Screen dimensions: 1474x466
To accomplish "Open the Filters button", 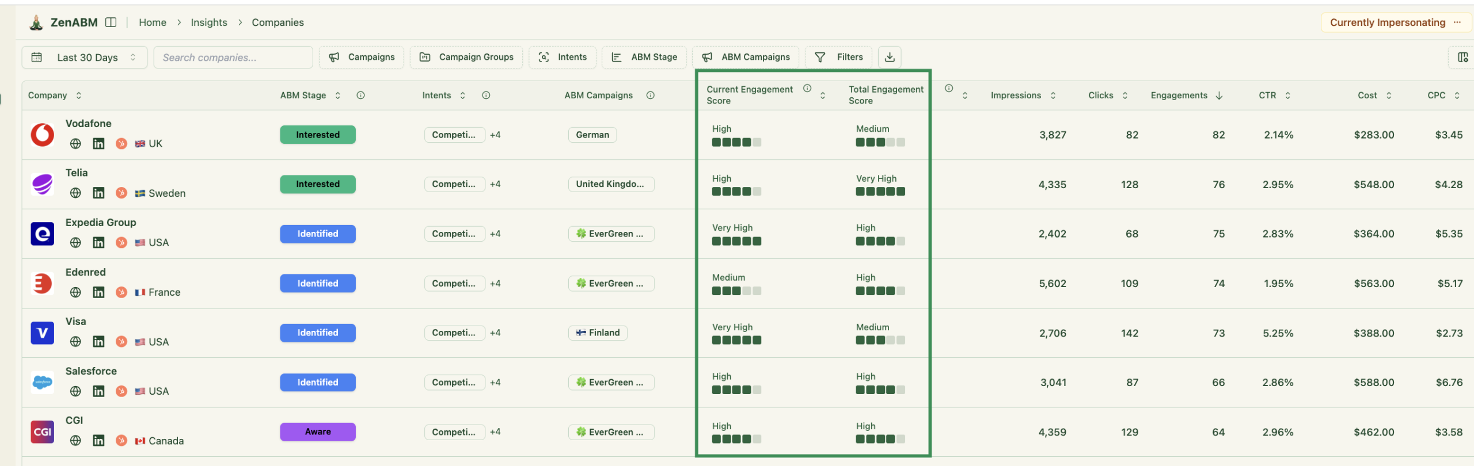I will coord(839,57).
